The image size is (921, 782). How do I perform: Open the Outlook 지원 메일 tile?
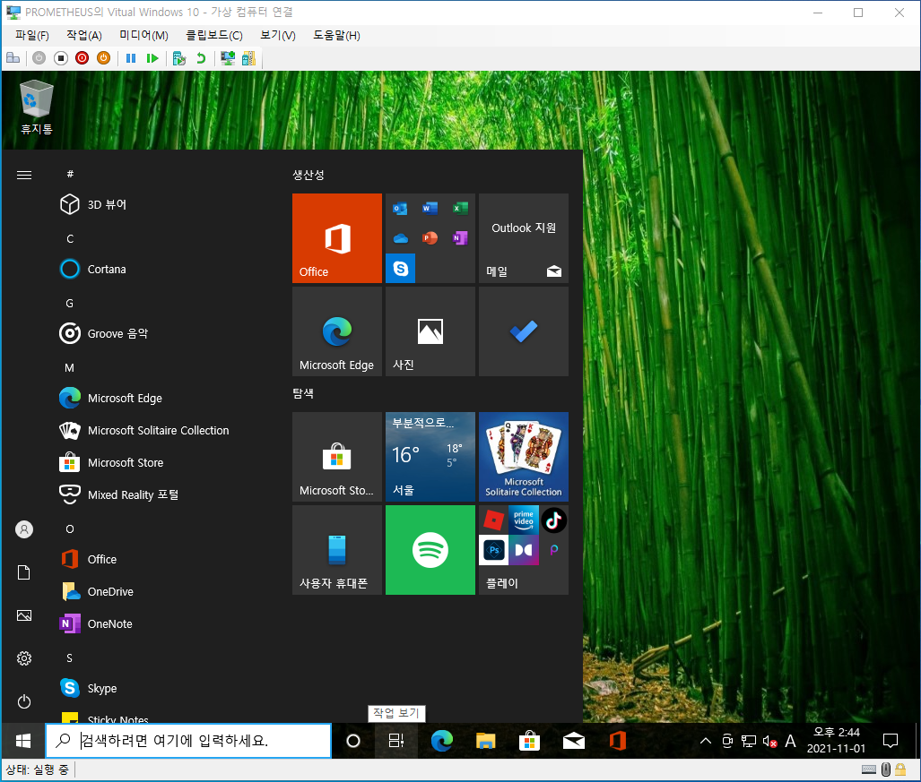(x=524, y=238)
